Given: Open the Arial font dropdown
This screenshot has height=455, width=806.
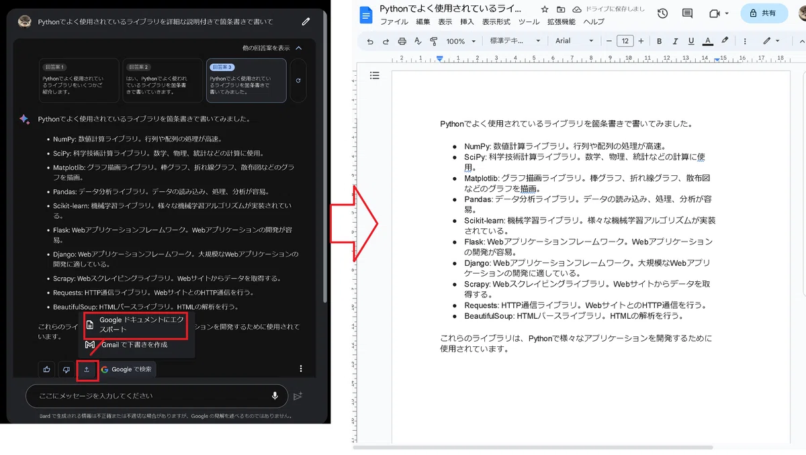Looking at the screenshot, I should tap(574, 41).
